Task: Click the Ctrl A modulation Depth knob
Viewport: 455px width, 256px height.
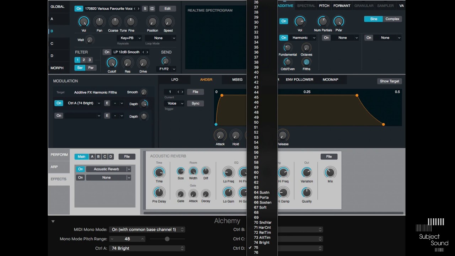Action: tap(144, 104)
